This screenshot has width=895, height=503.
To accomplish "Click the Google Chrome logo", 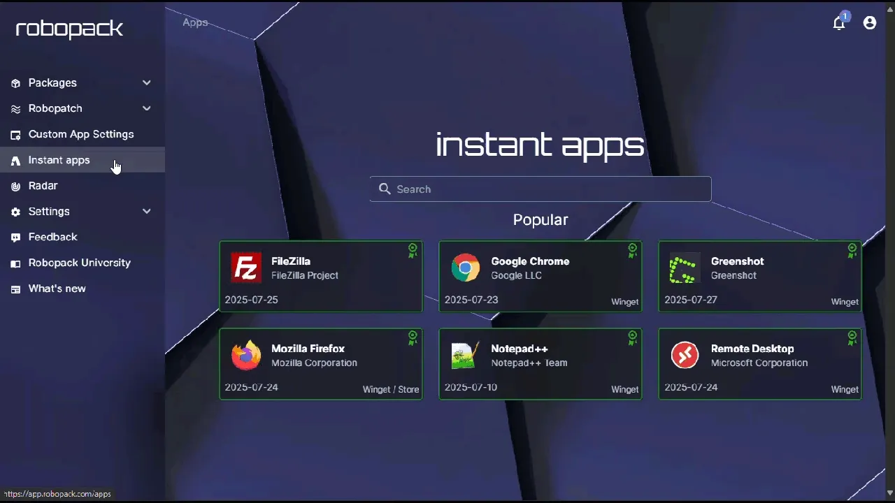I will [x=466, y=268].
